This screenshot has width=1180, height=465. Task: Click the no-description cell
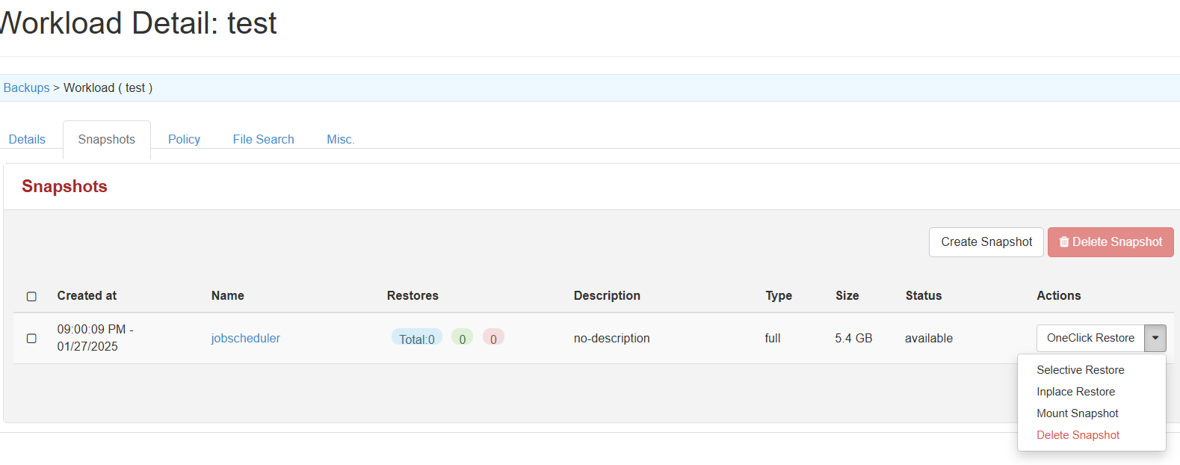(611, 338)
